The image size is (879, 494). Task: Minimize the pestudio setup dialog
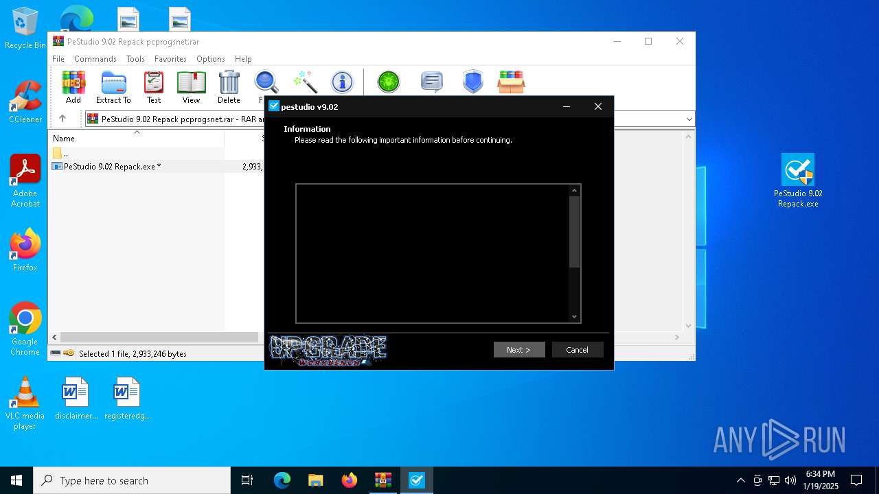(567, 106)
